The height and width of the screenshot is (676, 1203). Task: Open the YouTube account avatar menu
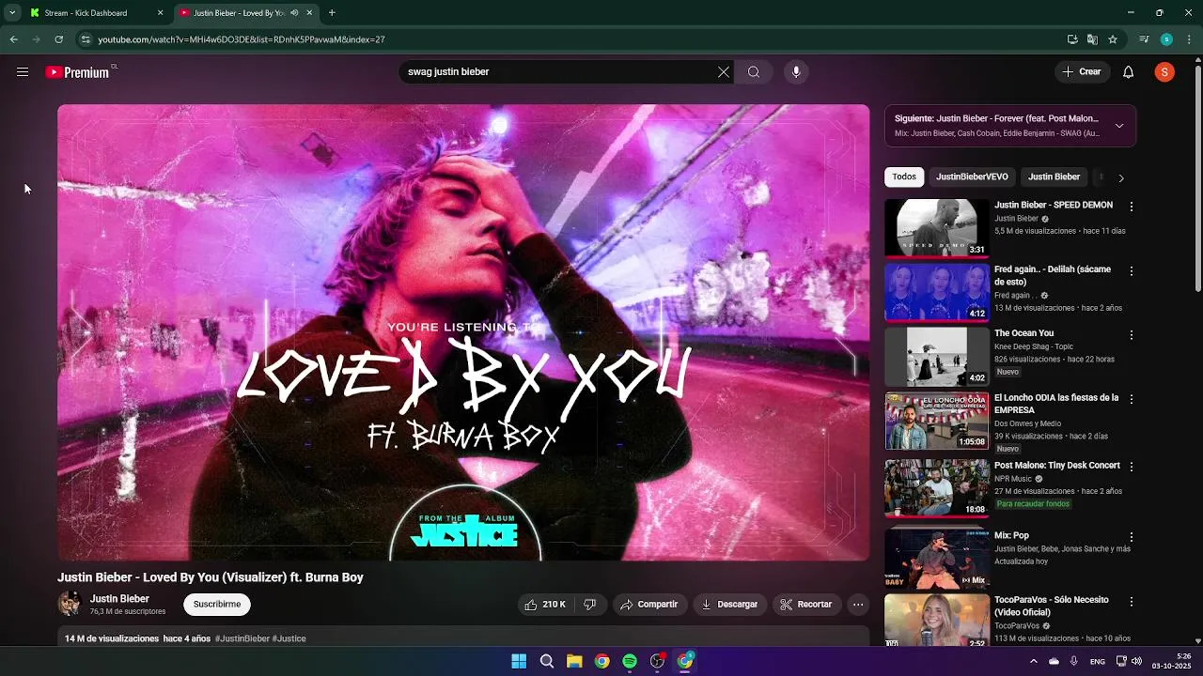coord(1164,72)
